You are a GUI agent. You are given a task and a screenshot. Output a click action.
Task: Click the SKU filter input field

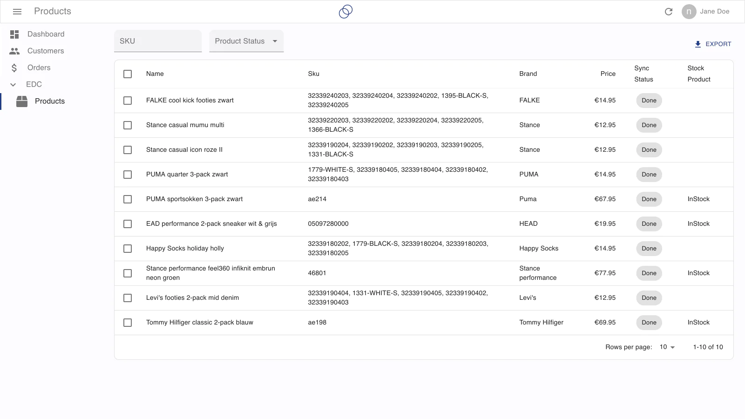coord(158,41)
